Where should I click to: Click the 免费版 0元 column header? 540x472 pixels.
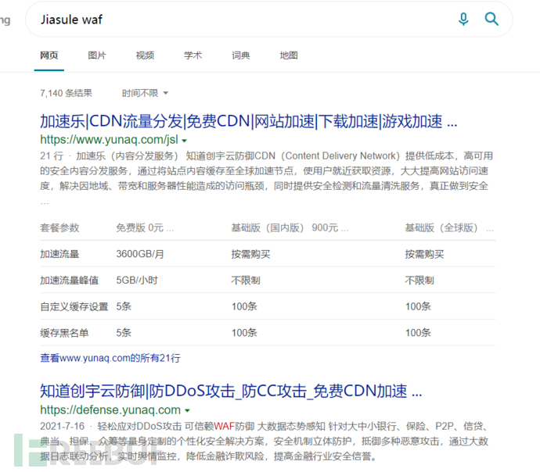(x=145, y=228)
